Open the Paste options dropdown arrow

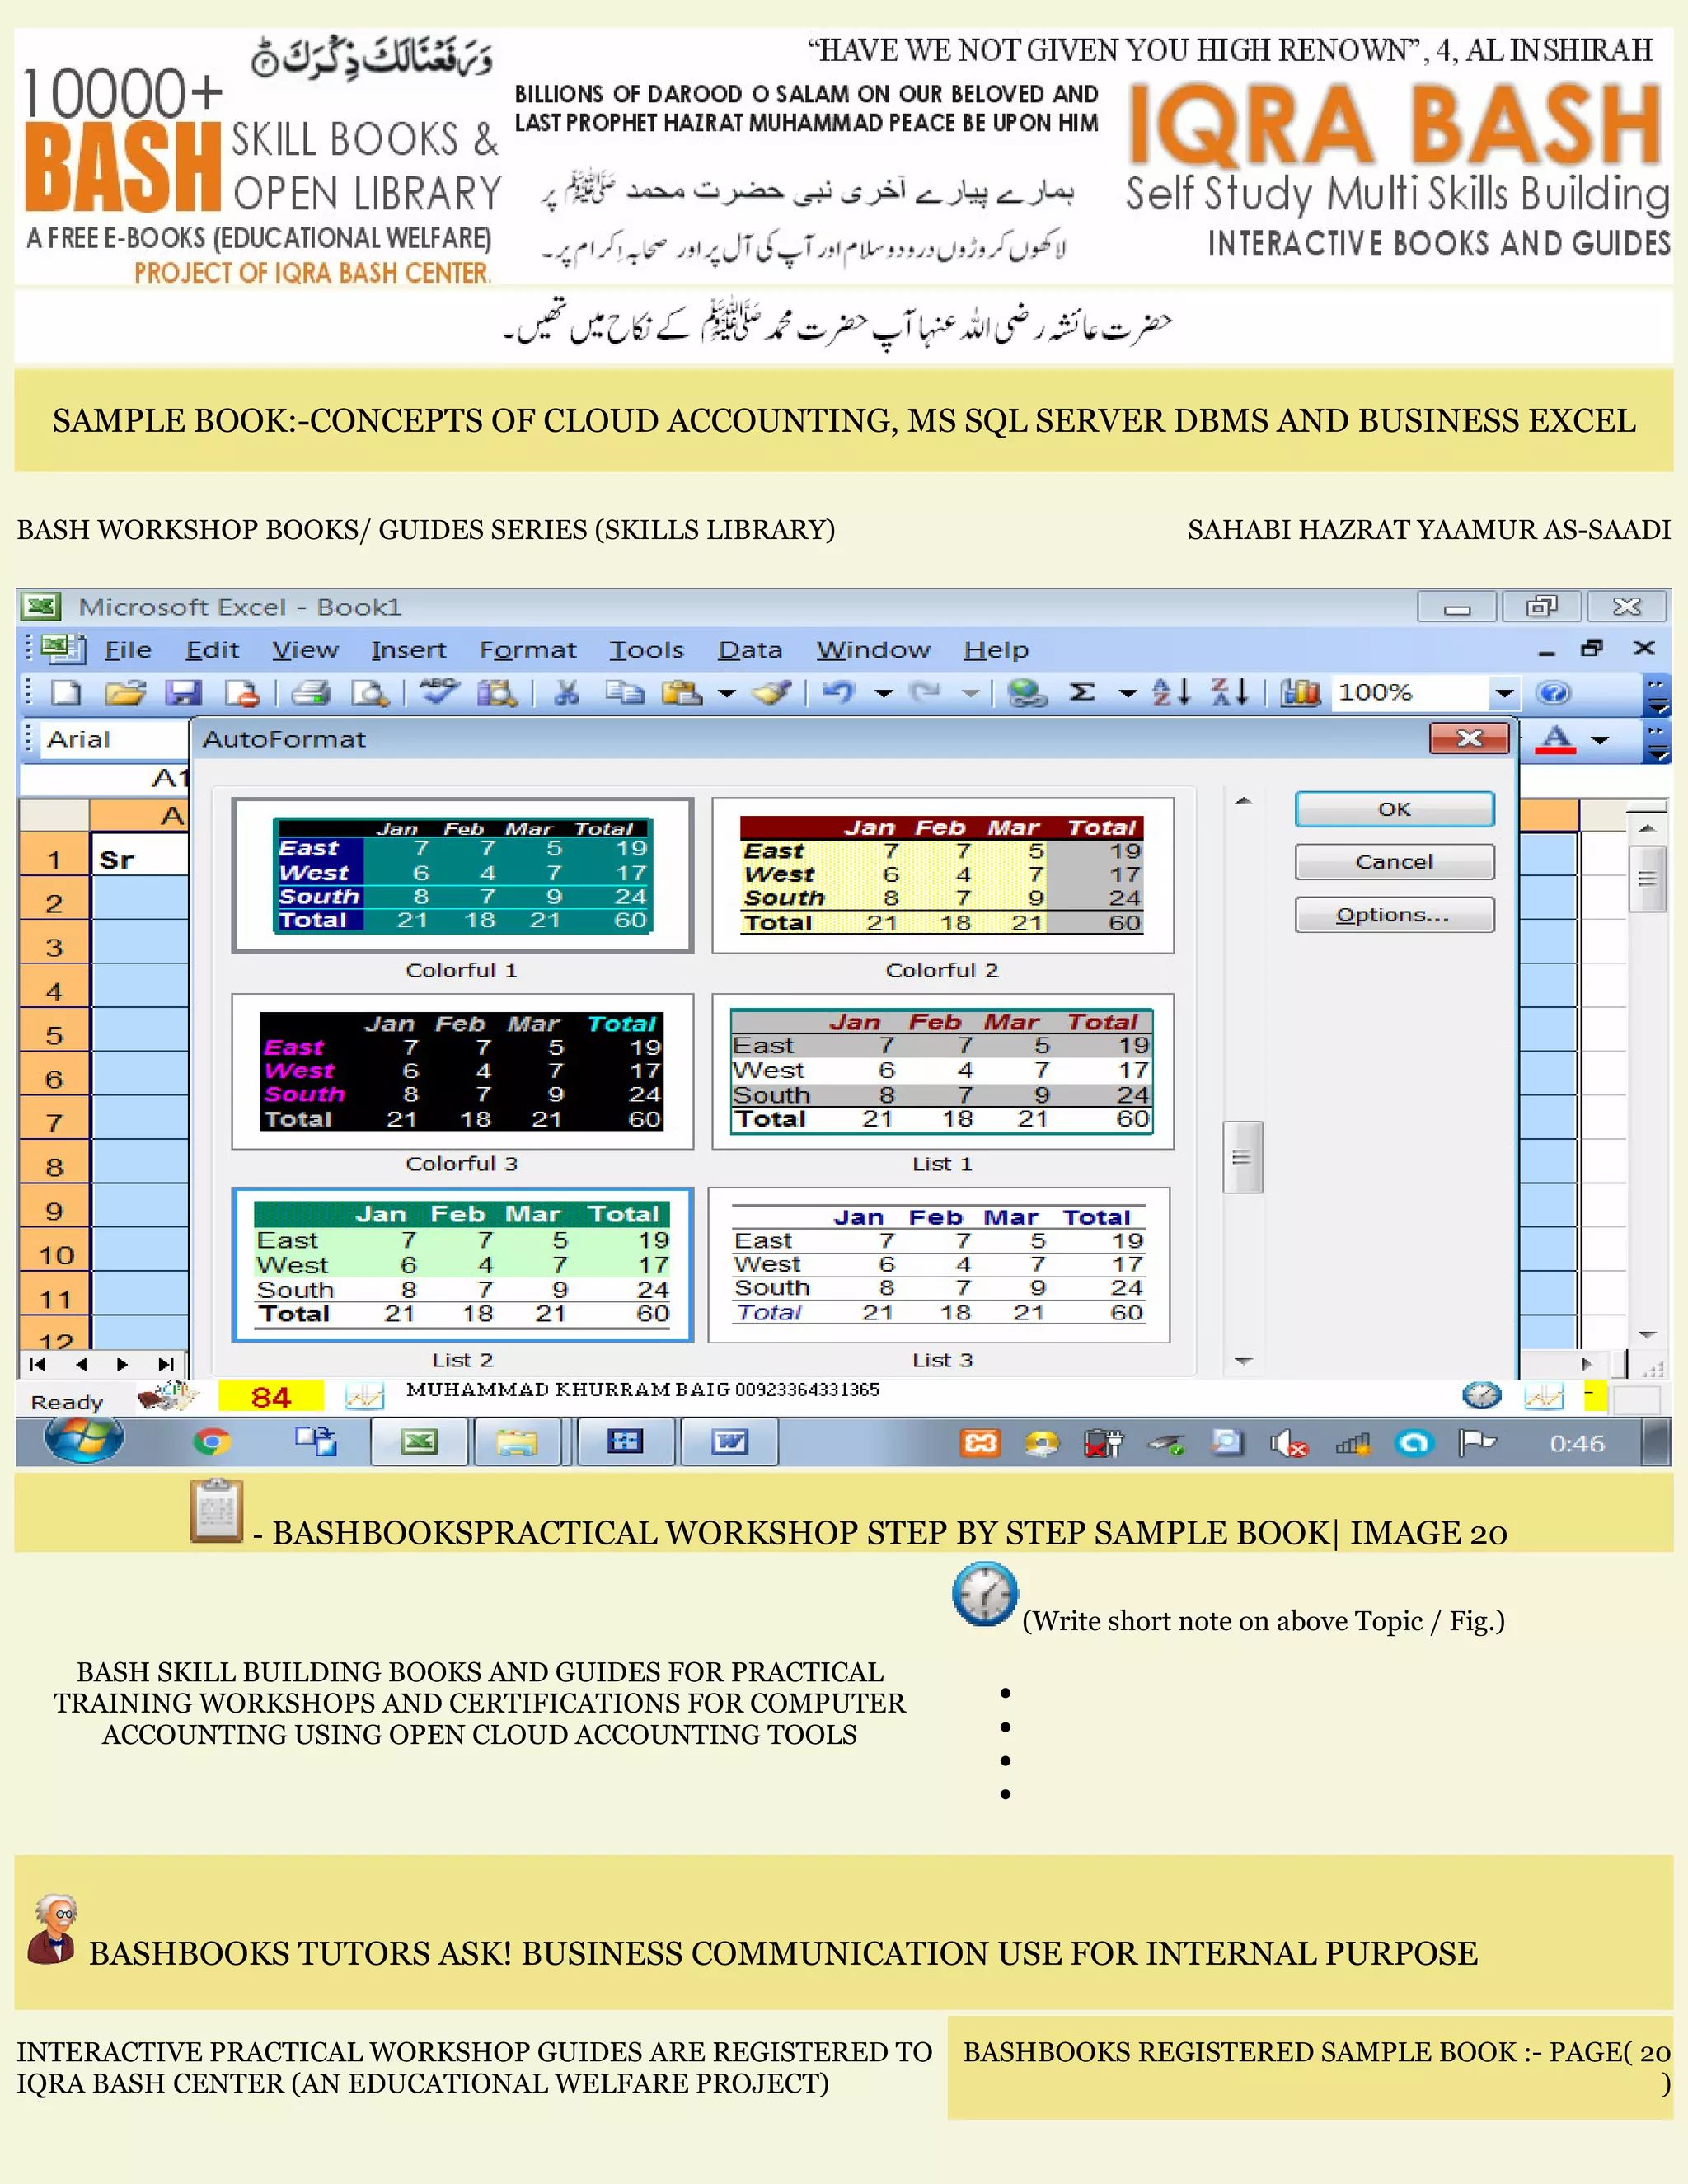(727, 692)
